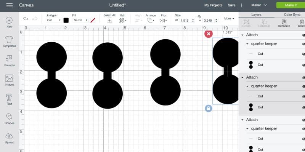Collapse the second Attach group
This screenshot has height=152, width=305.
coord(242,77)
